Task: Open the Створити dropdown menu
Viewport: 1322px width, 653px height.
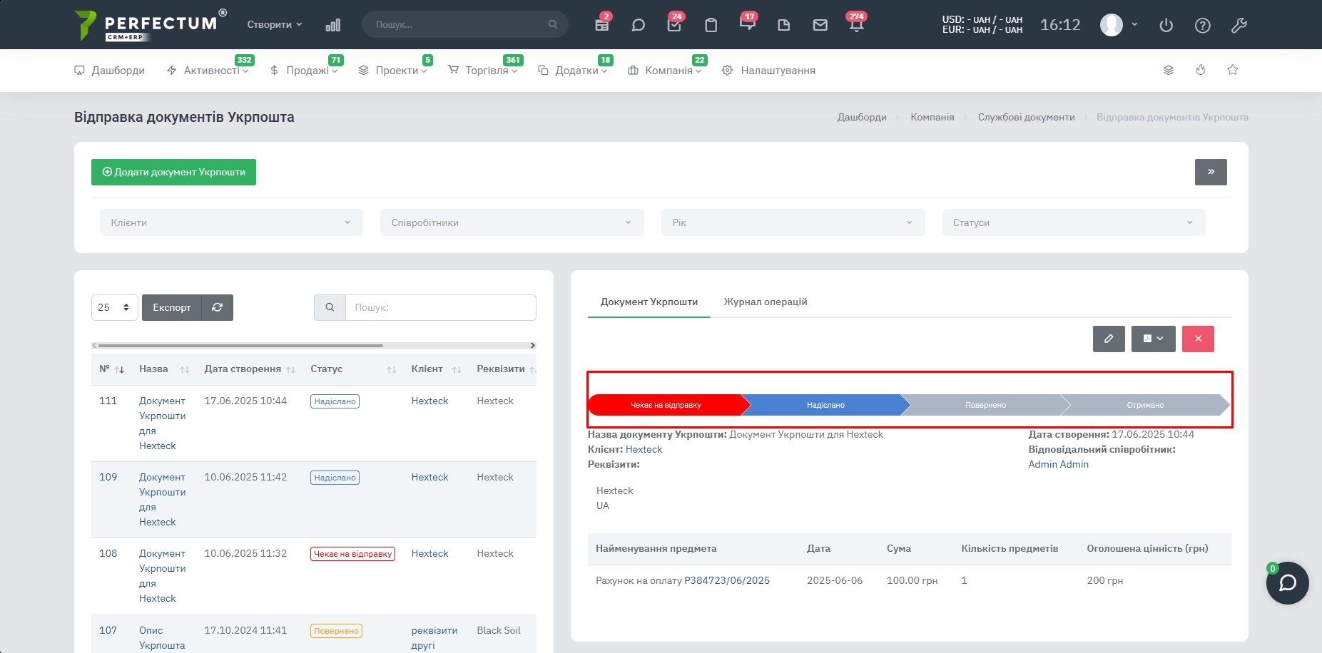Action: [275, 24]
